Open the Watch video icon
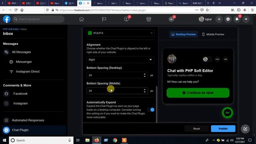The width and height of the screenshot is (256, 144). tap(126, 19)
